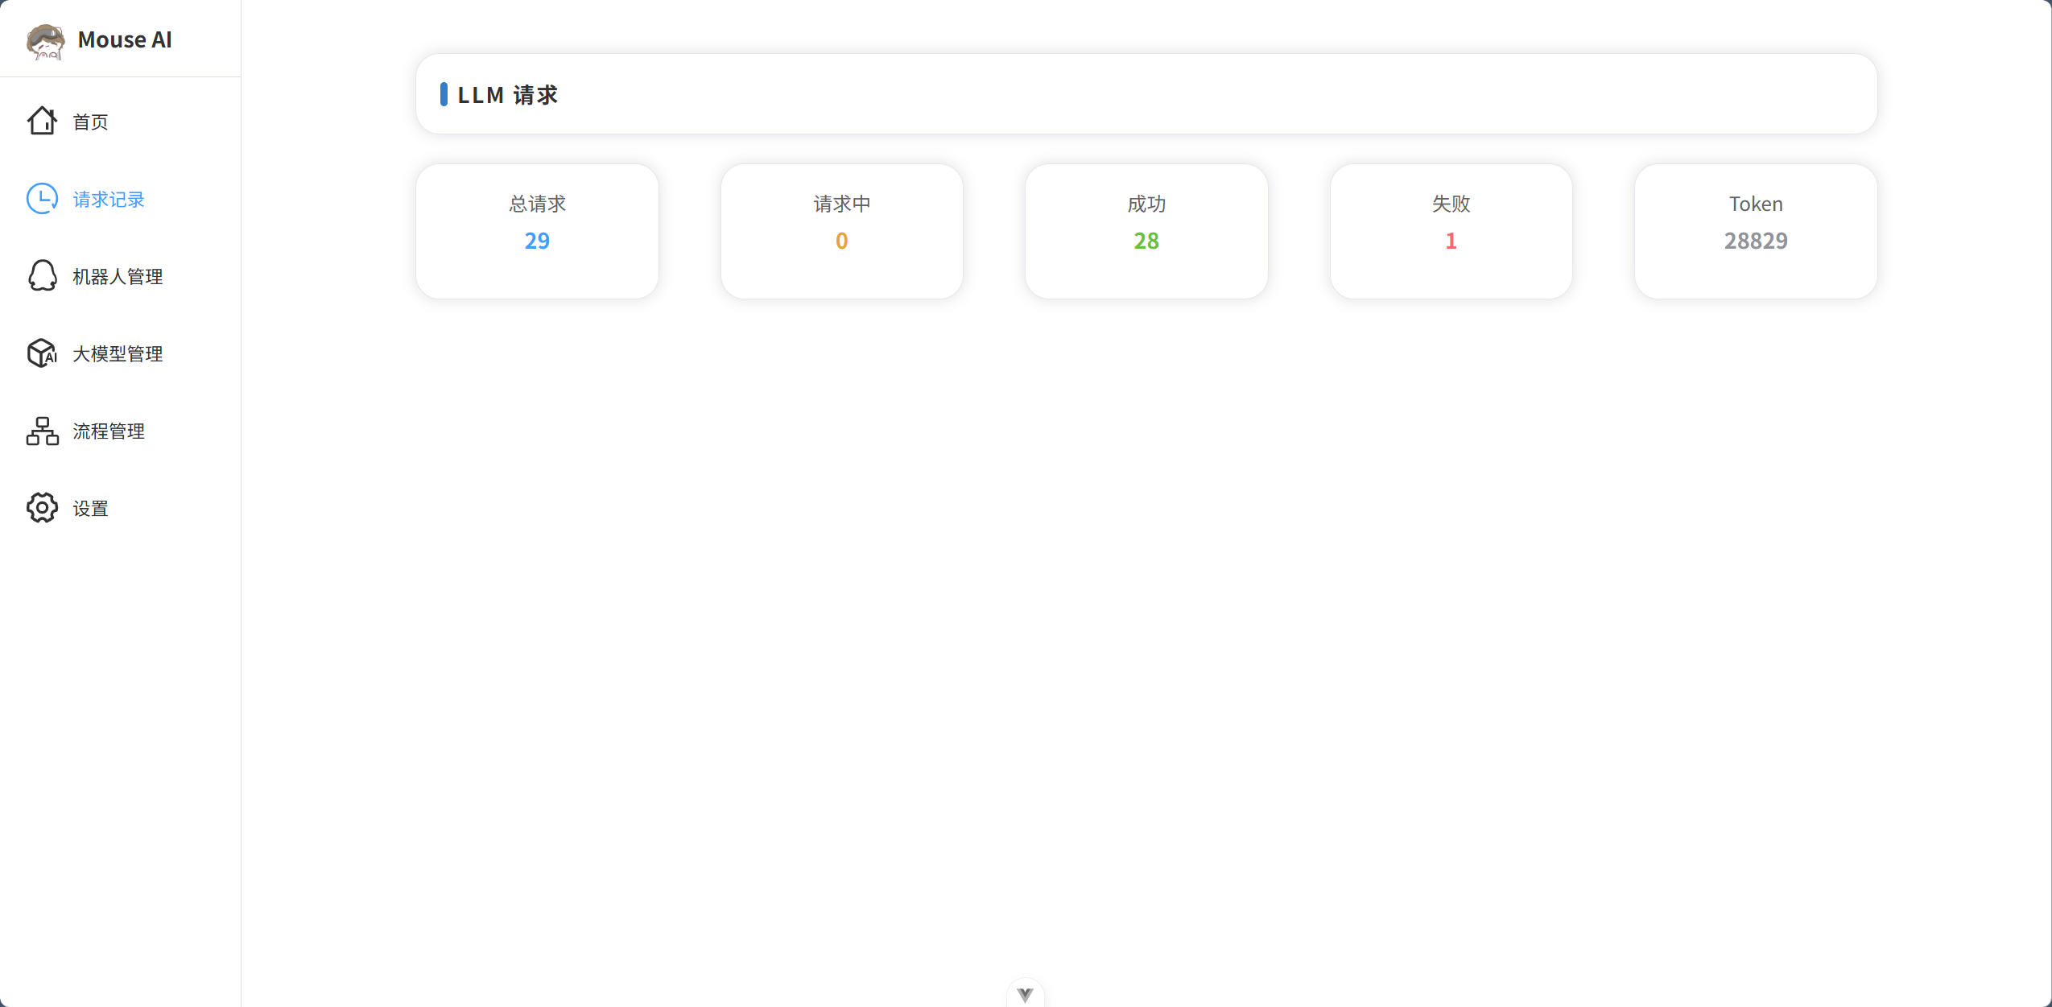
Task: Click the LLM 请求 header title
Action: [x=507, y=95]
